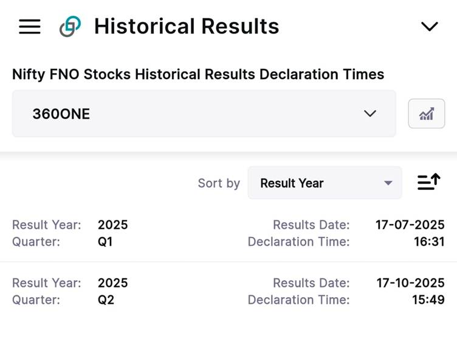This screenshot has width=457, height=358.
Task: Click the 15:49 declaration time value
Action: 428,300
